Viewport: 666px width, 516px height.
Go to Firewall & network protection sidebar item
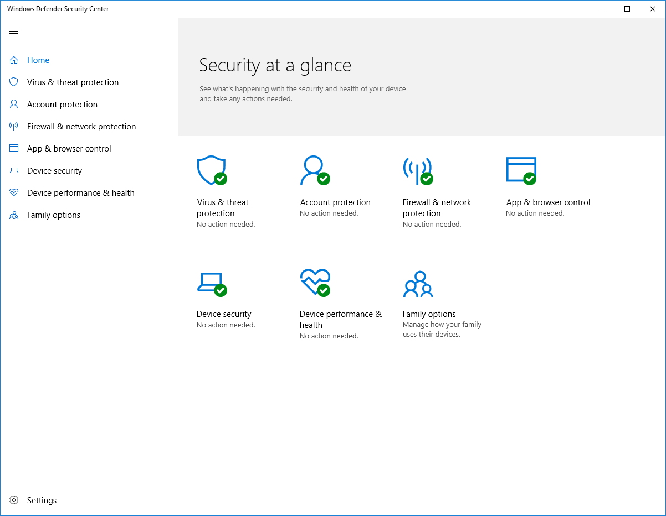pos(81,127)
